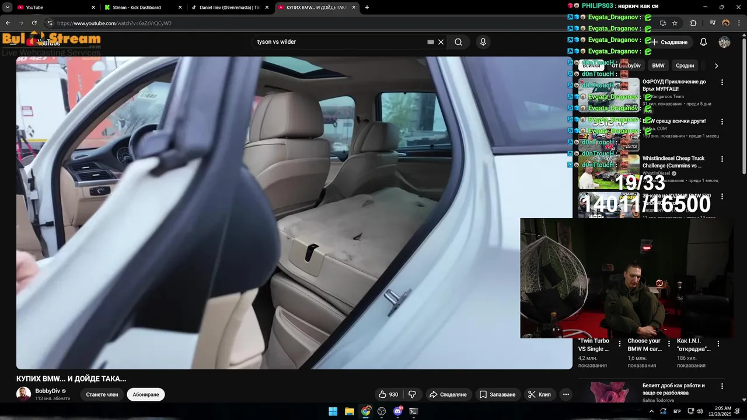Viewport: 747px width, 420px height.
Task: Open the YouTube account avatar menu
Action: click(x=724, y=42)
